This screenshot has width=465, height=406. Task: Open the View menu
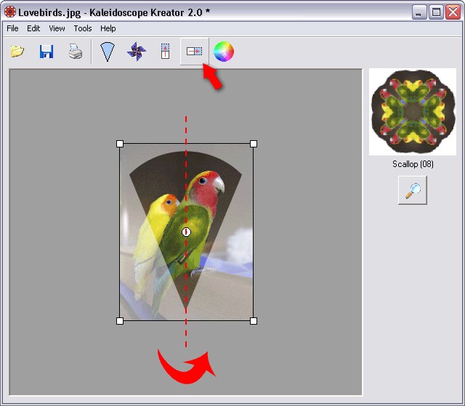57,28
